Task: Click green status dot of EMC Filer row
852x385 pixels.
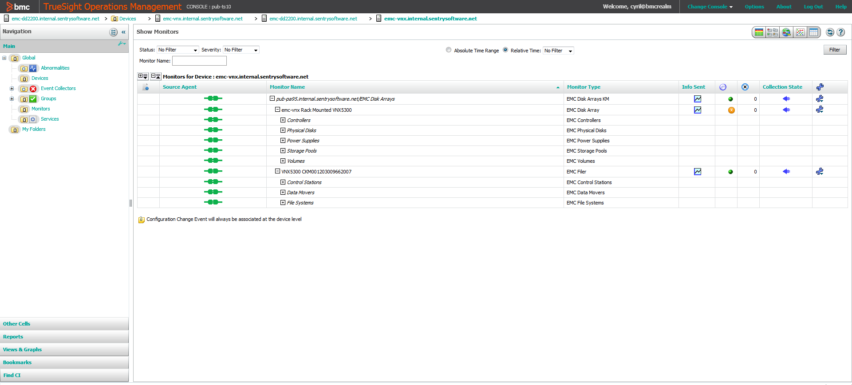Action: pos(730,172)
